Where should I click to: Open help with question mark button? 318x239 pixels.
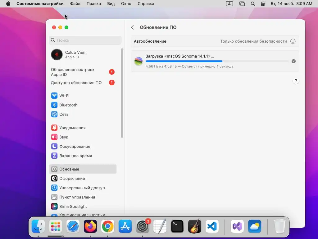pyautogui.click(x=296, y=81)
